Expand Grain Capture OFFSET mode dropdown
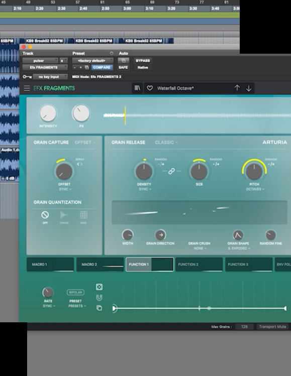The image size is (291, 376). click(85, 143)
